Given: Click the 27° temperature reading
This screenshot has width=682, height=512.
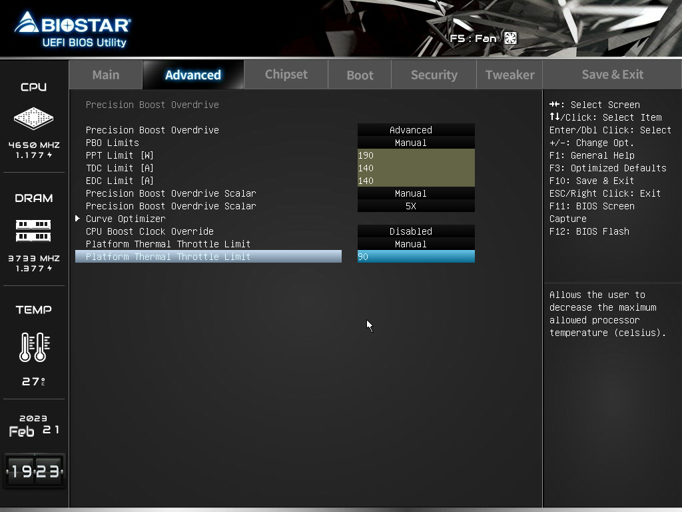Looking at the screenshot, I should click(x=33, y=381).
